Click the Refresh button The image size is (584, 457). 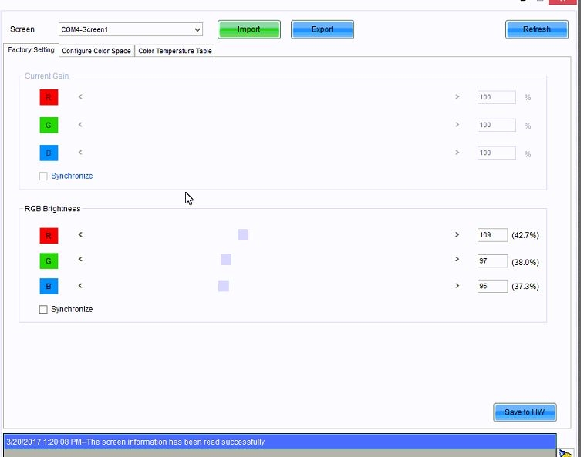536,29
